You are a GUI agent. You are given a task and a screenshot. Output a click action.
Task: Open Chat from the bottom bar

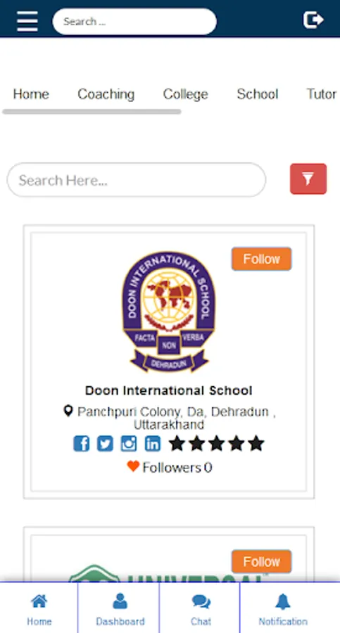pyautogui.click(x=201, y=608)
